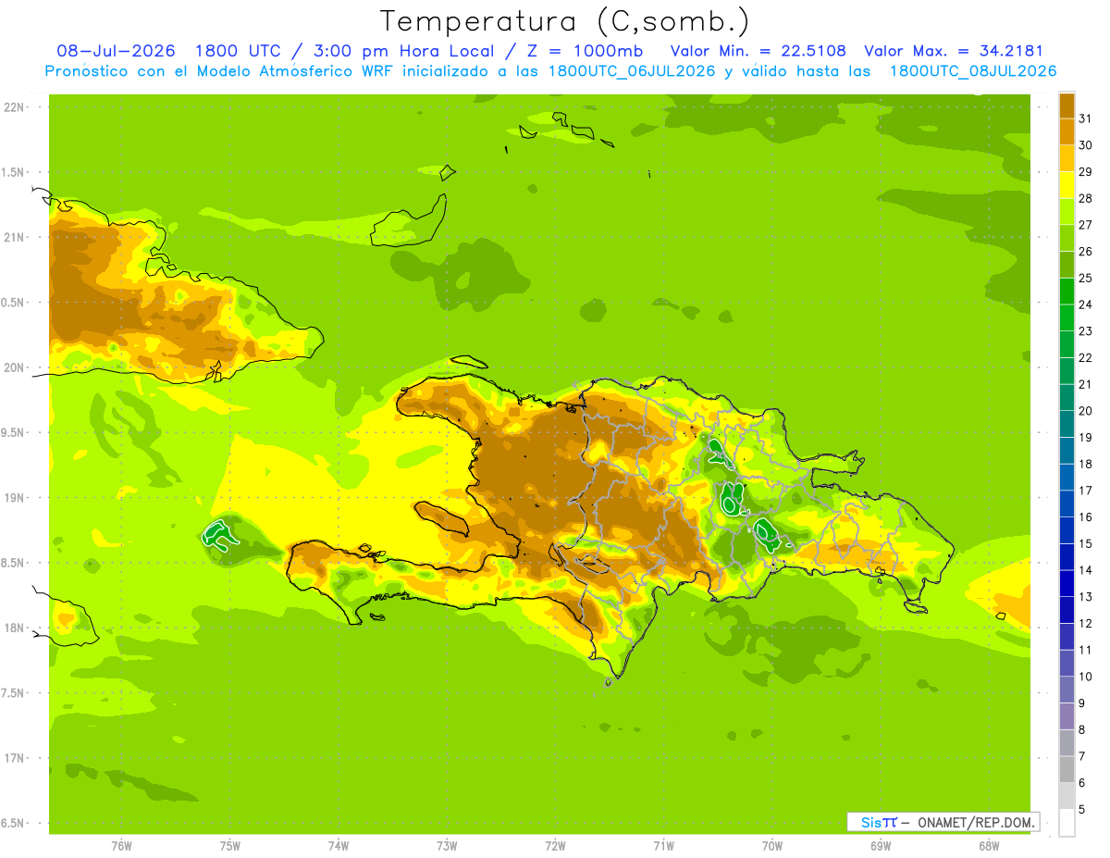Select the light gray legend swatch between 5 and 6

pyautogui.click(x=1067, y=796)
